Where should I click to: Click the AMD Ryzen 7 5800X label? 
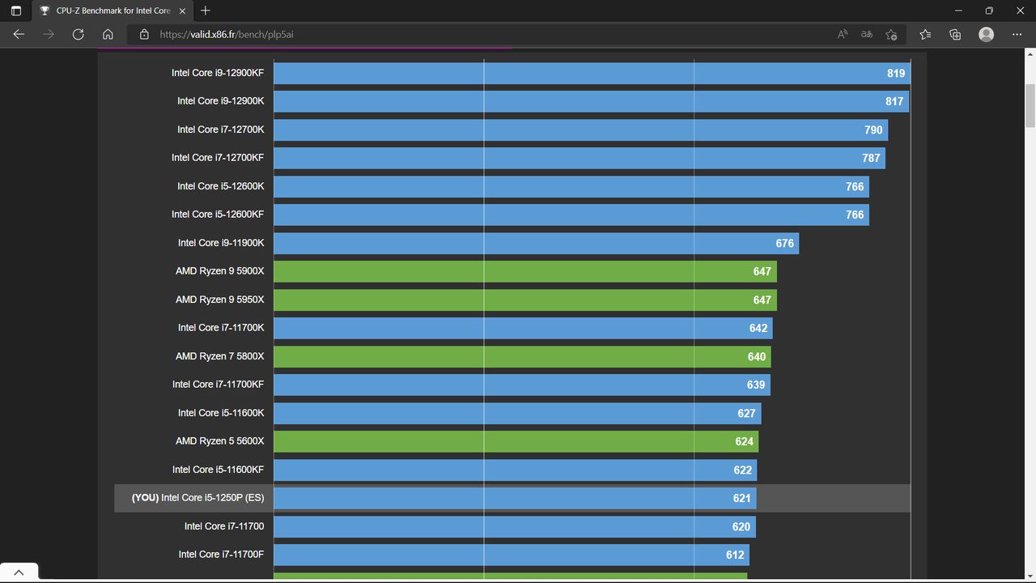point(220,356)
